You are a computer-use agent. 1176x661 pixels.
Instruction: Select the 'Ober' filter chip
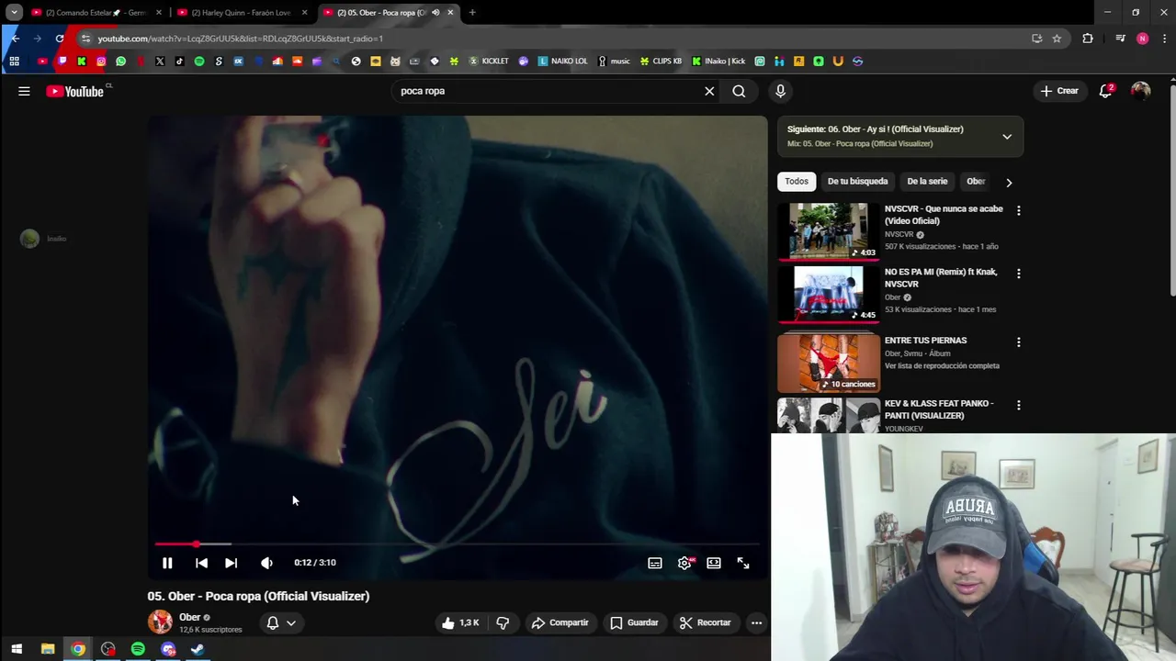976,182
